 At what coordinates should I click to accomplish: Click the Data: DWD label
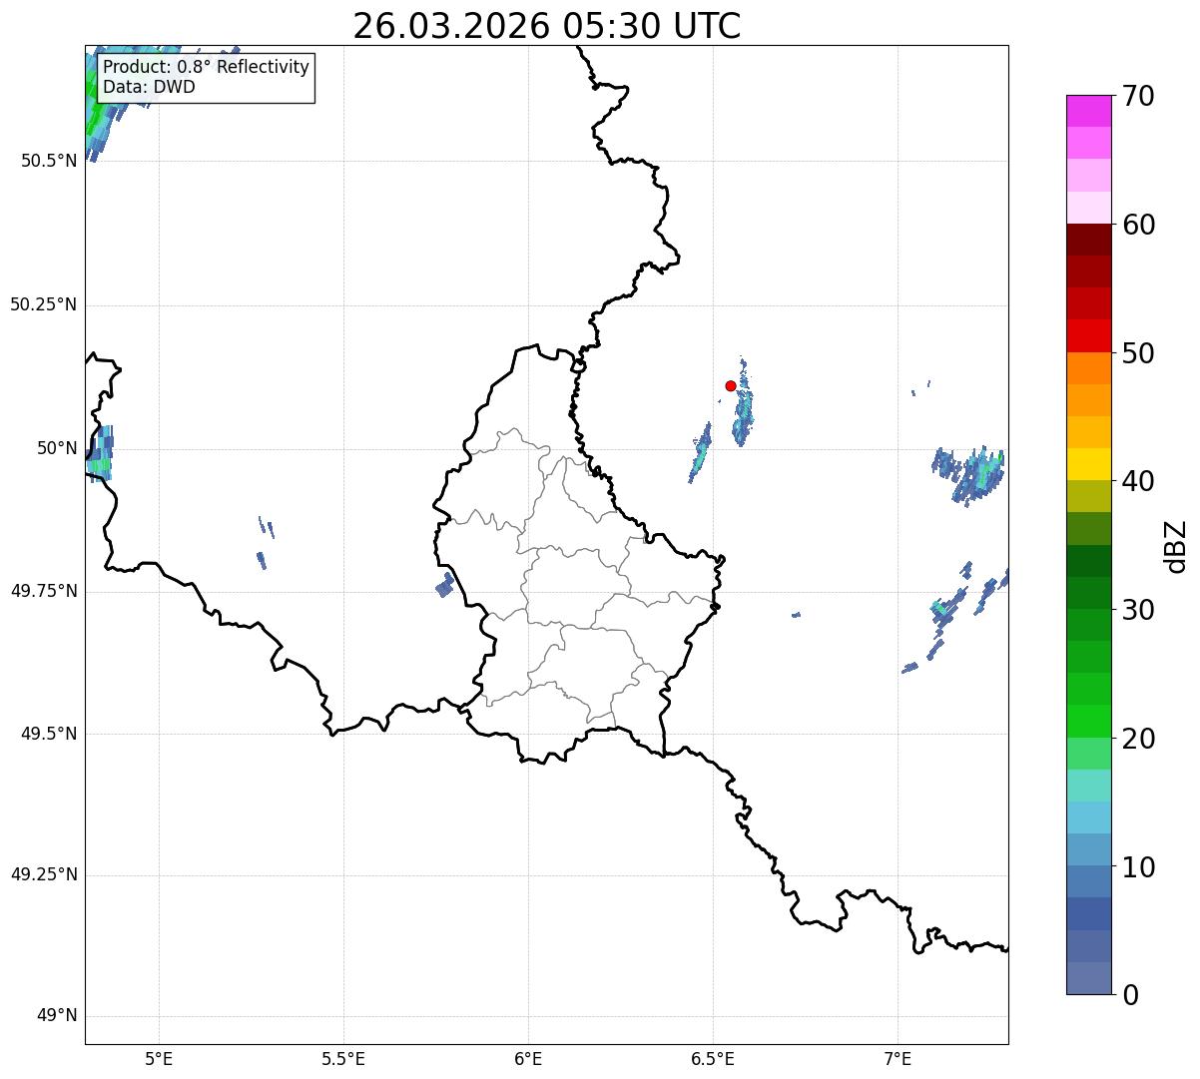coord(149,87)
